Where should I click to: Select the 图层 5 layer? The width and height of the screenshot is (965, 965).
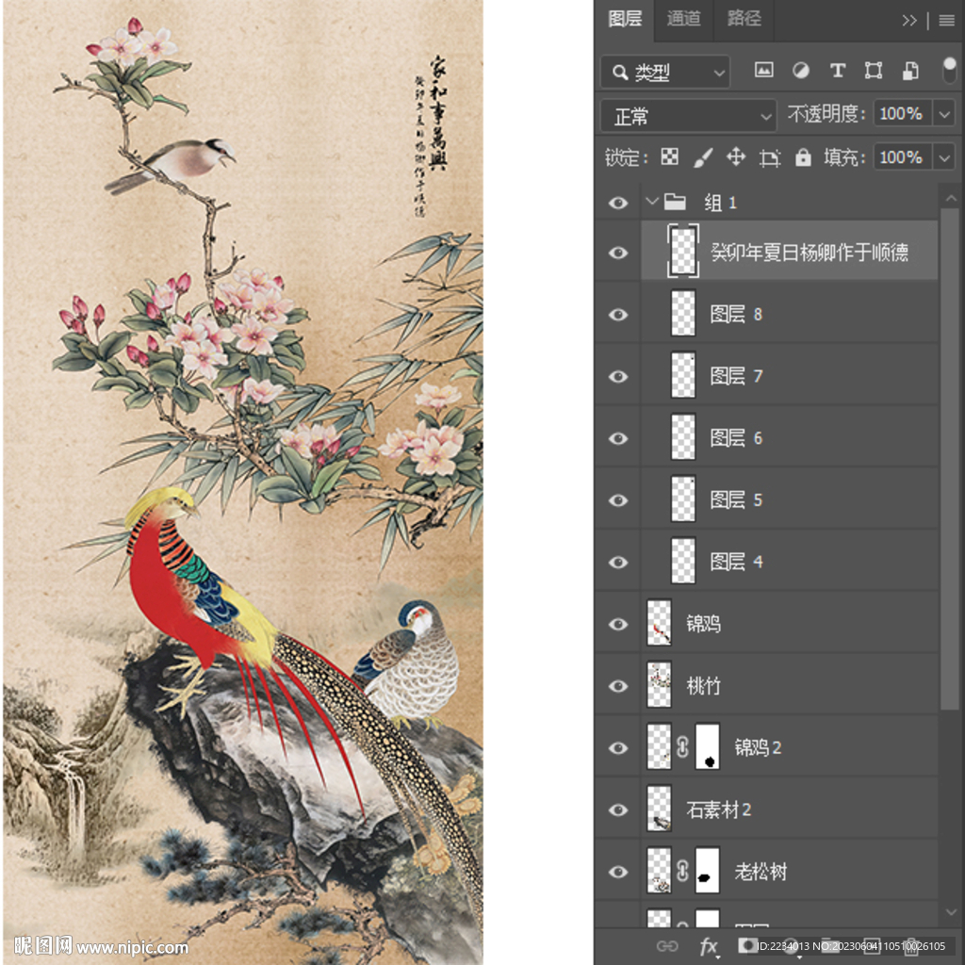pos(790,499)
